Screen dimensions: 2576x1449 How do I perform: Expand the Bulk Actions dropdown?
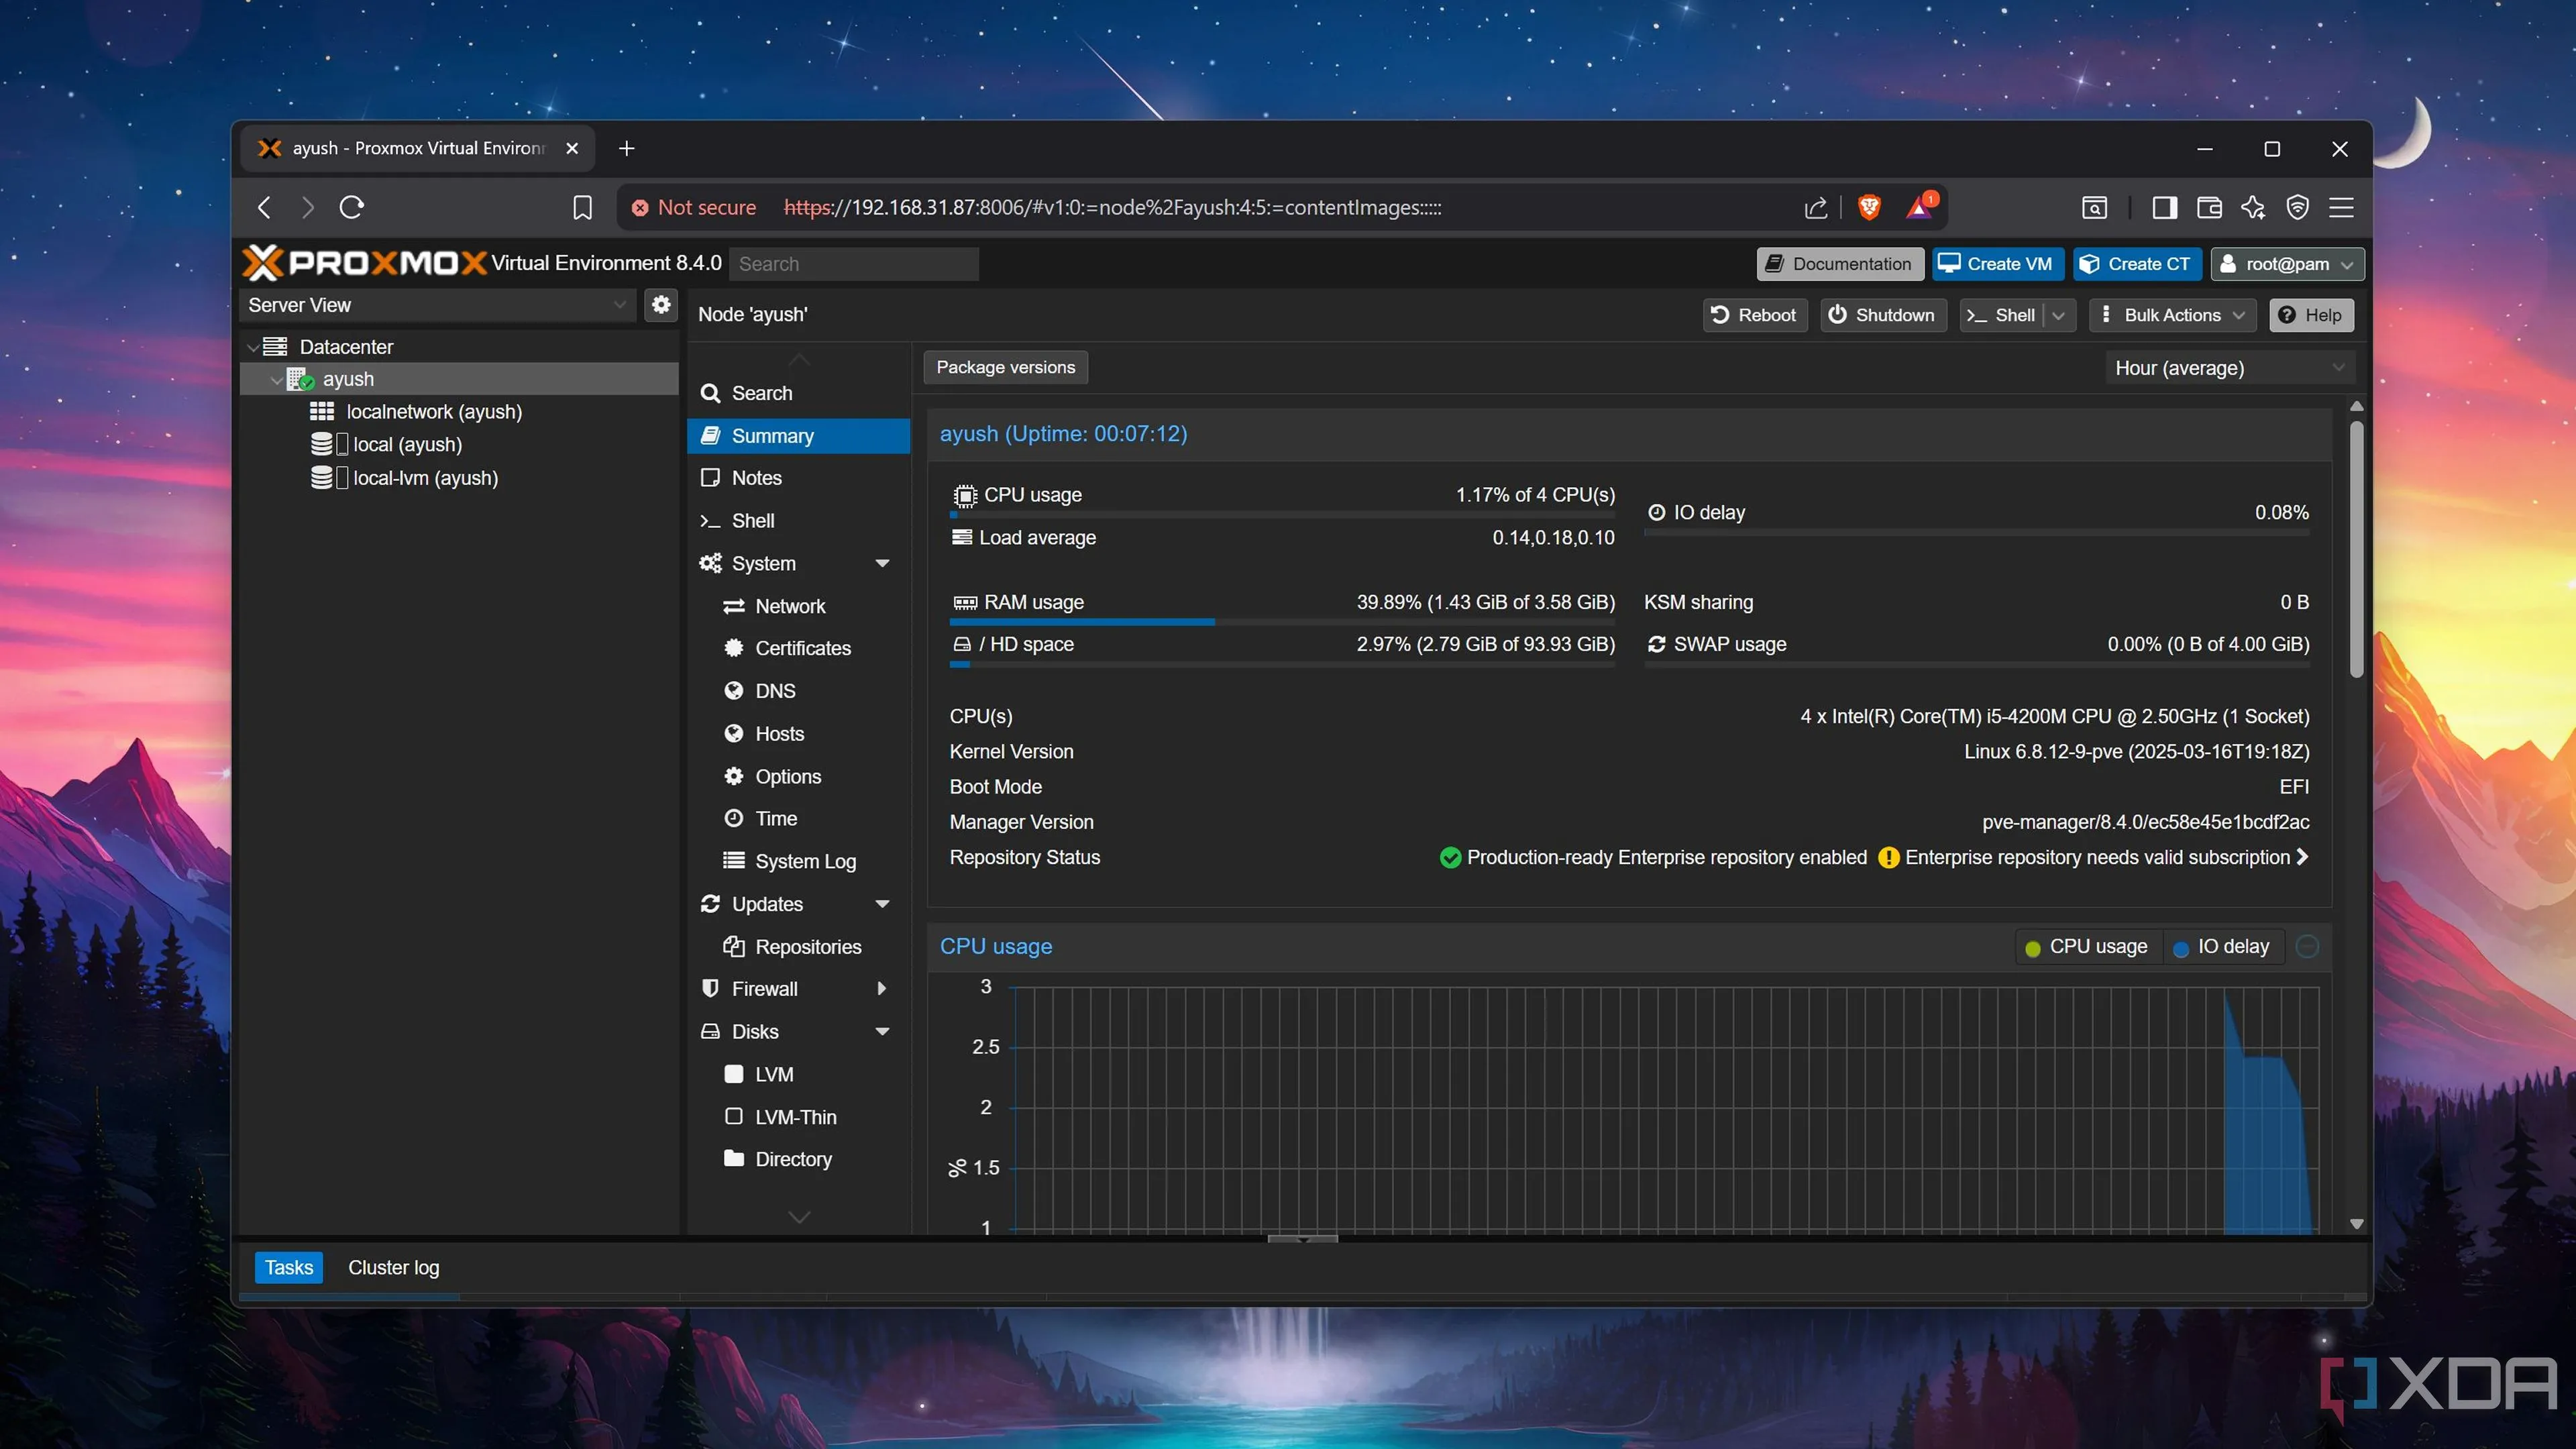(x=2173, y=315)
